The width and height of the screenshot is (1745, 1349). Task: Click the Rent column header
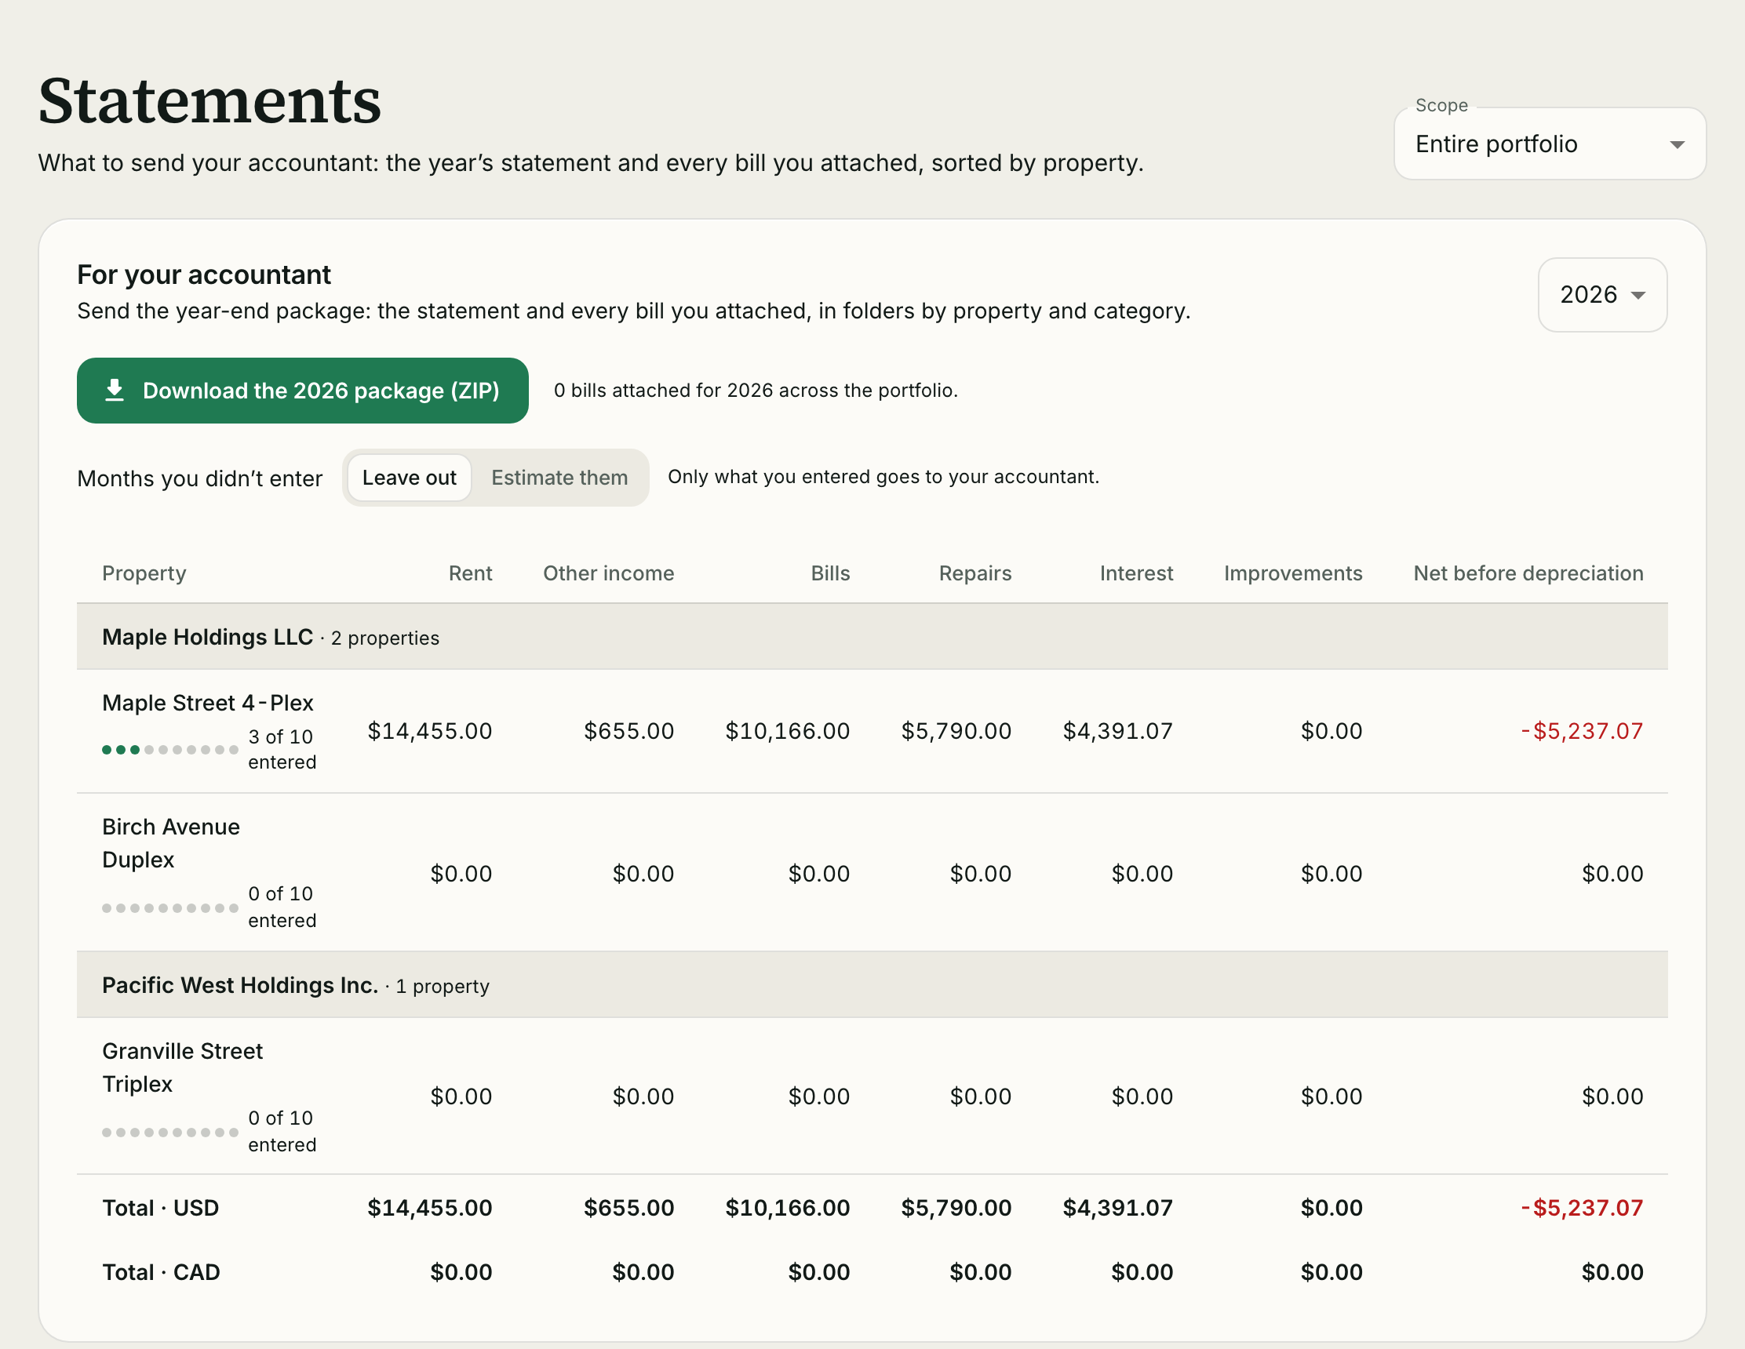click(x=470, y=573)
